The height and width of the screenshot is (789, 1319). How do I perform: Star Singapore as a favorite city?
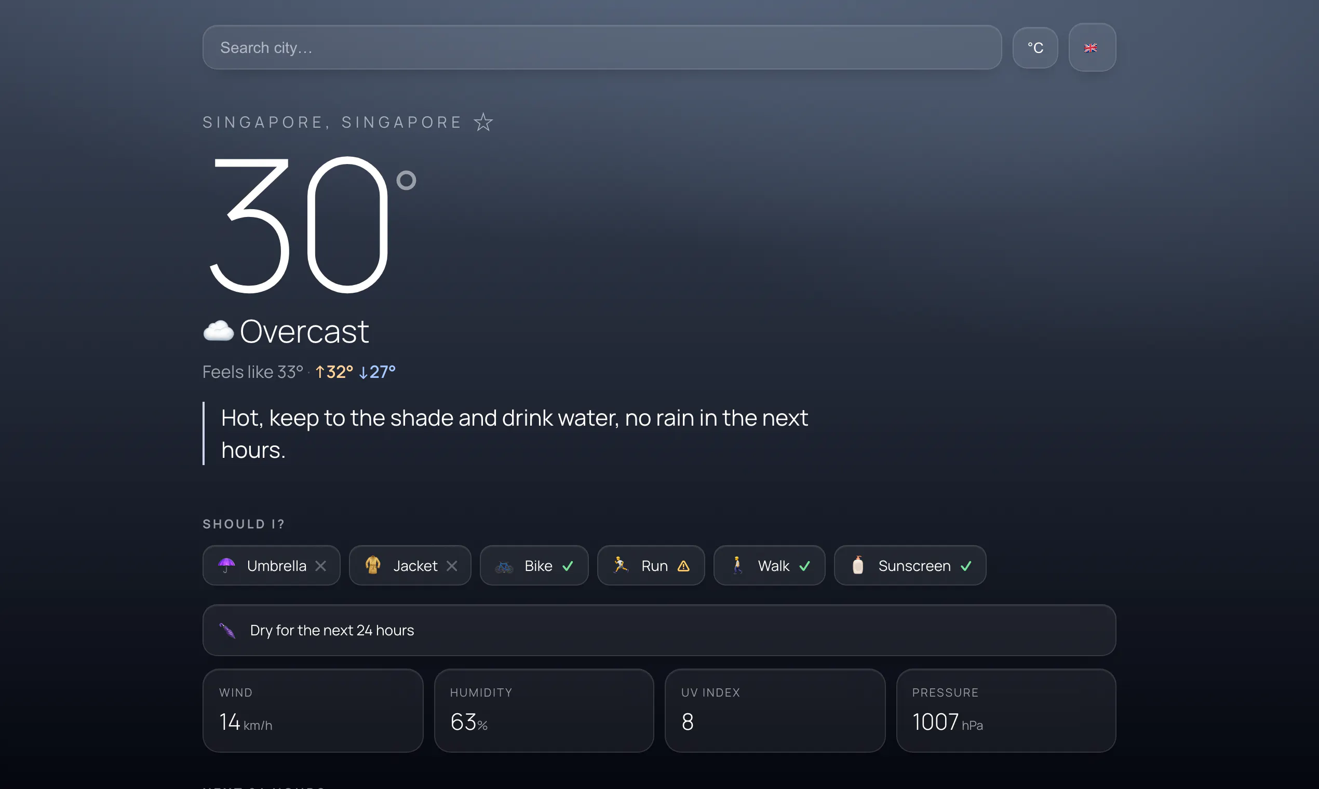point(483,122)
